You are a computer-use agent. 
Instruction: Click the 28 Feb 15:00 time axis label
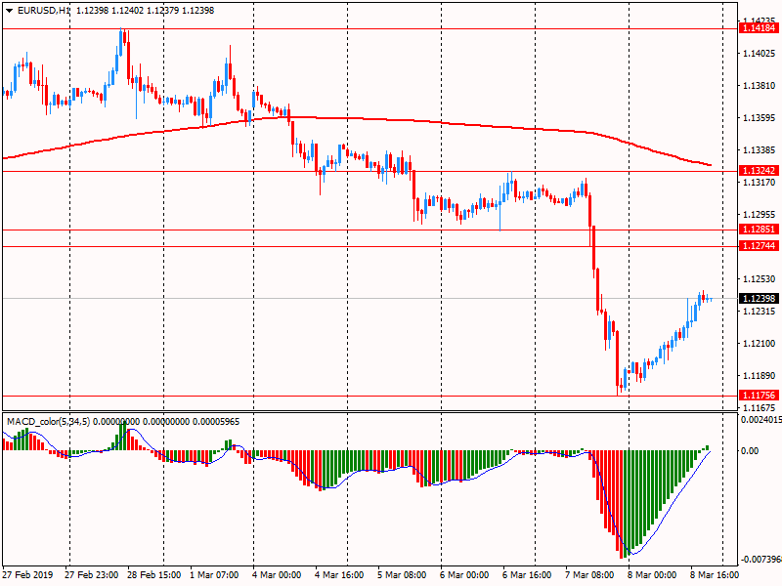[x=154, y=575]
